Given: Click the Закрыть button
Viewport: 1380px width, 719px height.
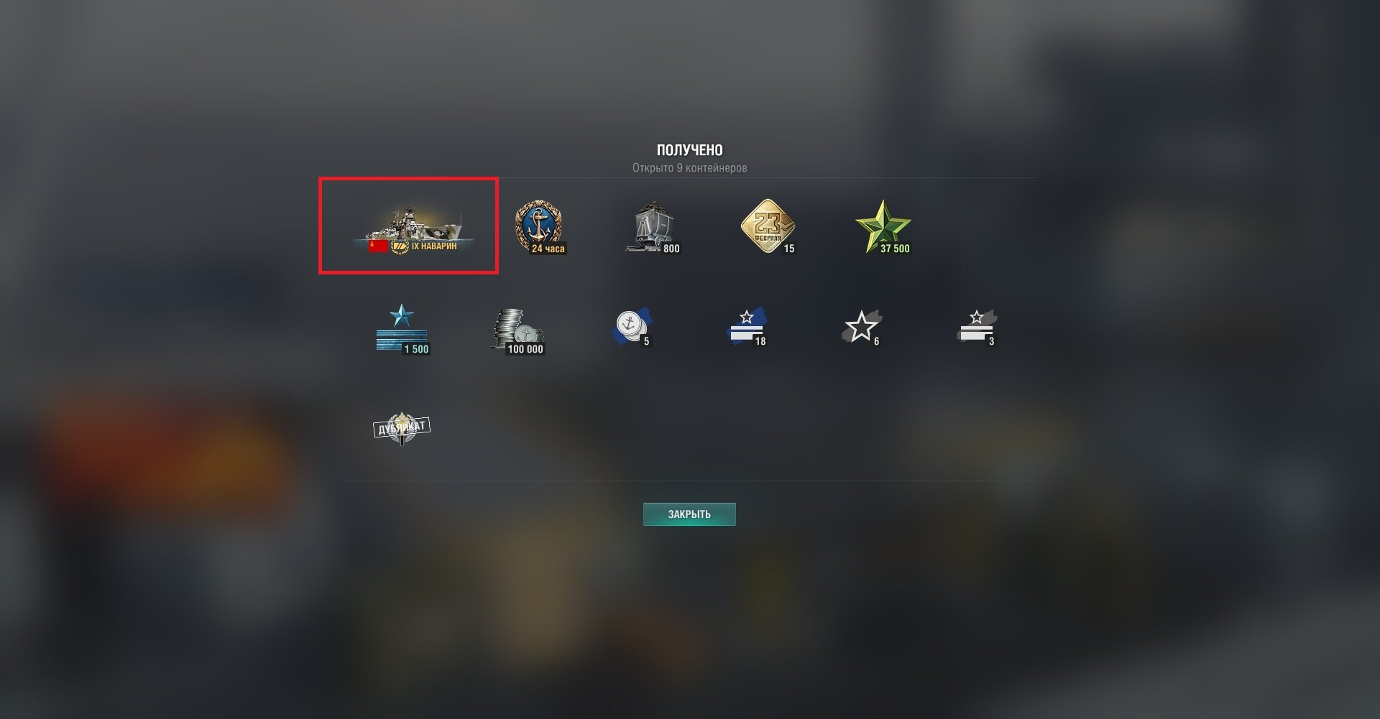Looking at the screenshot, I should [x=689, y=514].
